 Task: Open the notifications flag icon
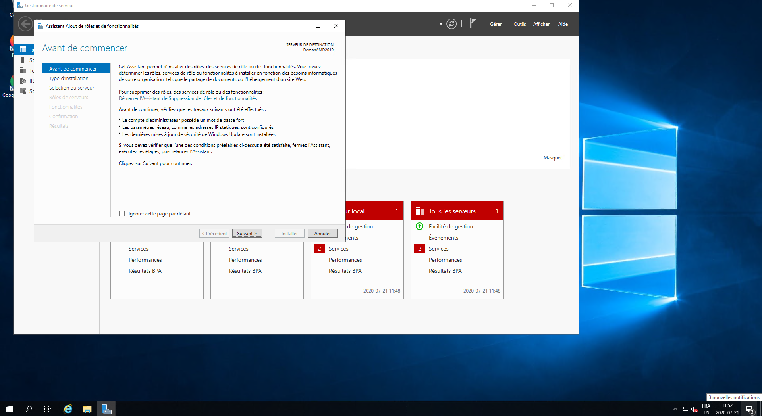tap(473, 23)
